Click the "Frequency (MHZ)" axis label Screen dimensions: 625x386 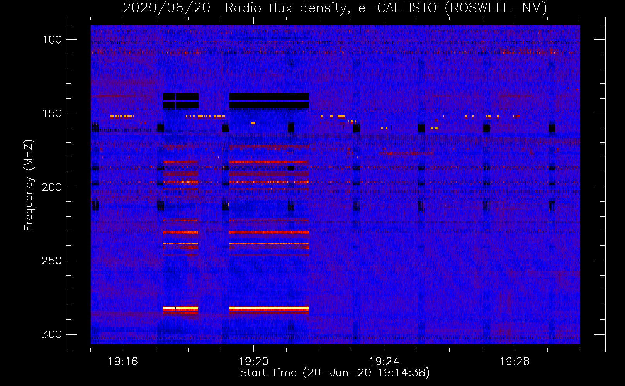[29, 185]
